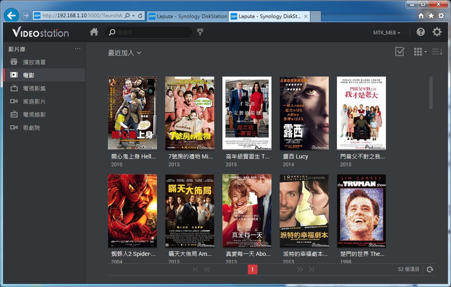
Task: Go to last page arrow
Action: click(311, 269)
